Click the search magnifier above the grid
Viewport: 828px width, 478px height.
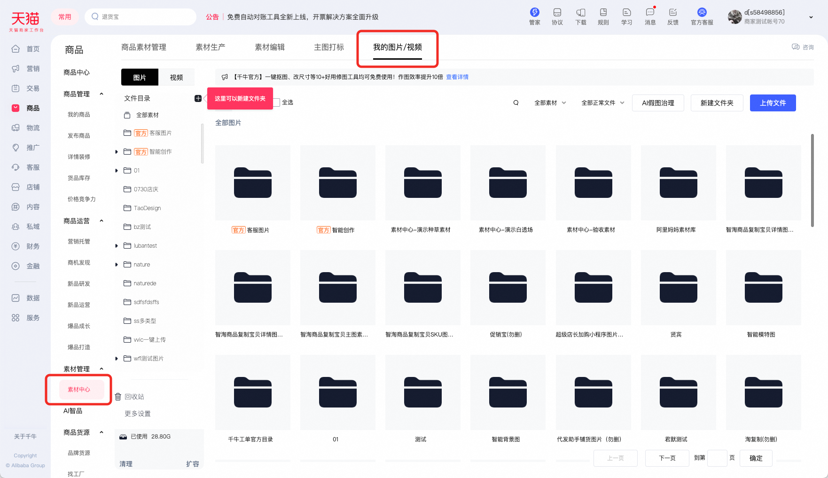pos(516,102)
